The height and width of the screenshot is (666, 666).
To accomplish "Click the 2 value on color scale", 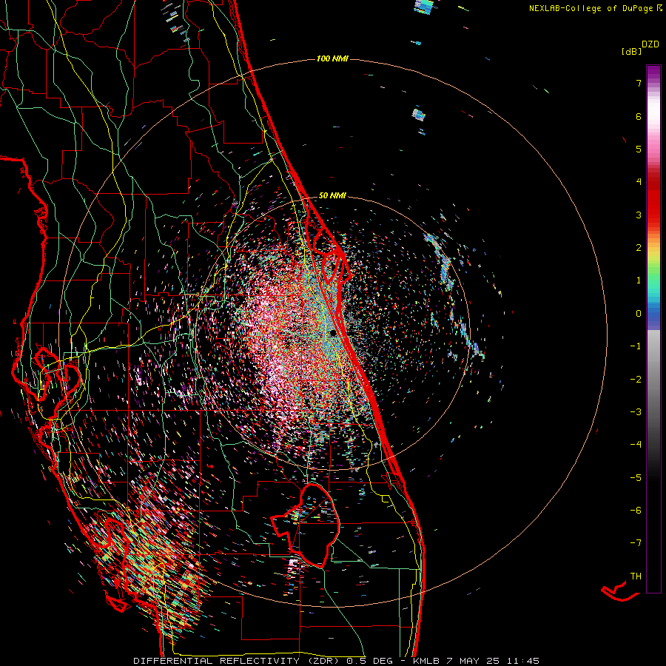I will pyautogui.click(x=639, y=248).
